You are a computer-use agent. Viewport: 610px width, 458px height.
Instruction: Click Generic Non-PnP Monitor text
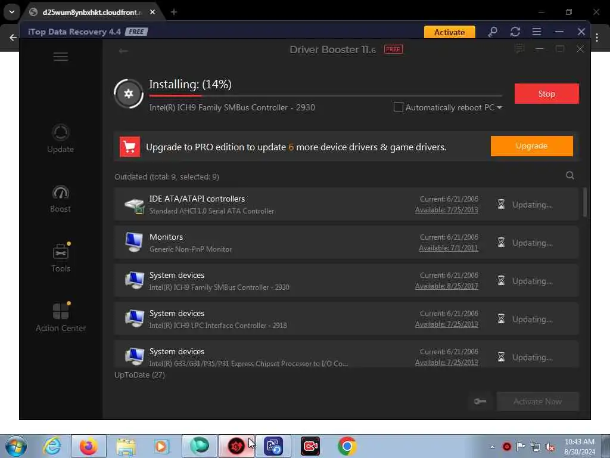[191, 249]
